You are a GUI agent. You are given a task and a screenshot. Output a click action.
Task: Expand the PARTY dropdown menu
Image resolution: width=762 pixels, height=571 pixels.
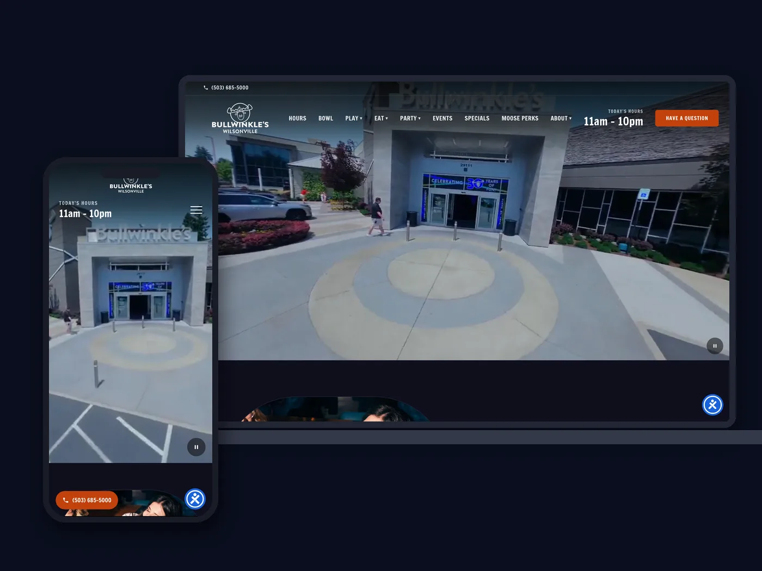(410, 119)
